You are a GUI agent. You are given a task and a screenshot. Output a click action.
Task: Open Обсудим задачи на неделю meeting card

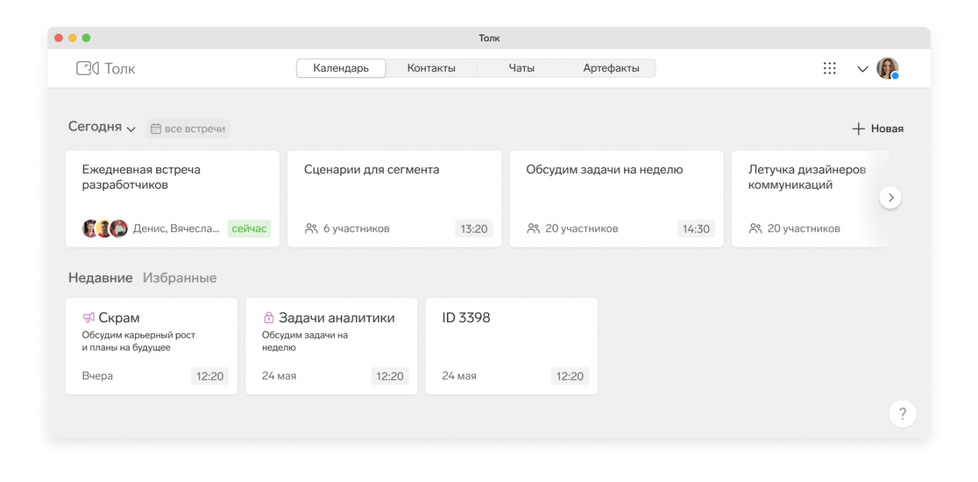616,199
